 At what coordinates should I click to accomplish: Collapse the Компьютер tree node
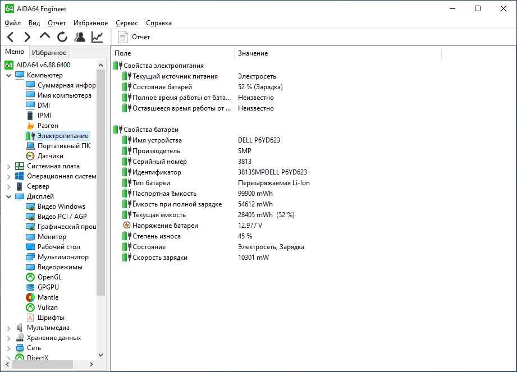8,75
